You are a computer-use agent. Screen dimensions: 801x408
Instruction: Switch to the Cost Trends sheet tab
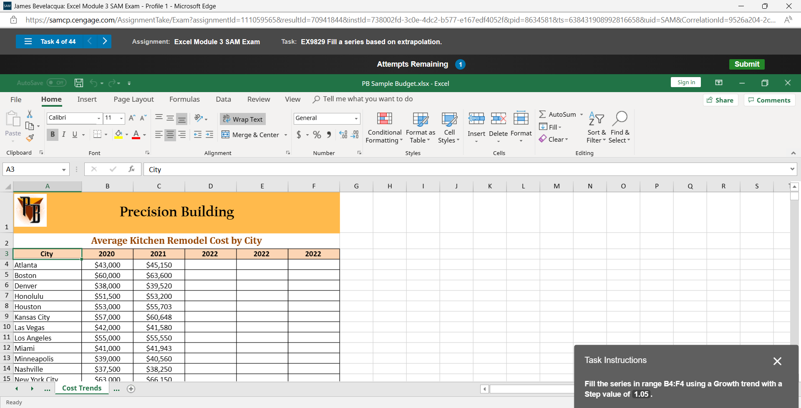[x=82, y=388]
